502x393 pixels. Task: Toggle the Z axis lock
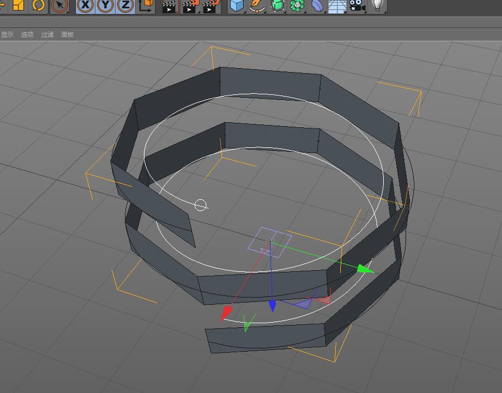click(126, 6)
